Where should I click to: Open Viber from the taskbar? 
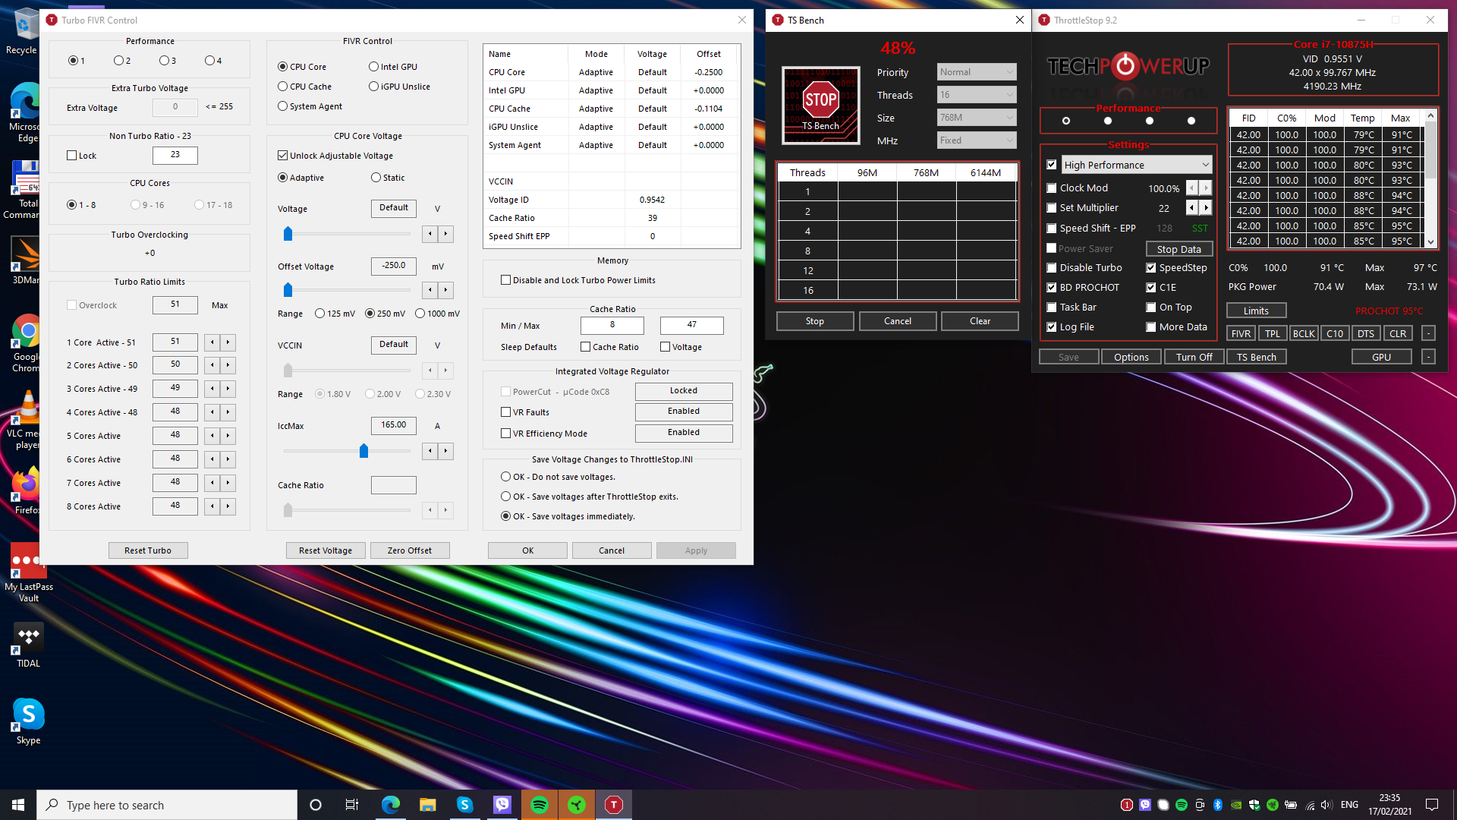pyautogui.click(x=502, y=805)
